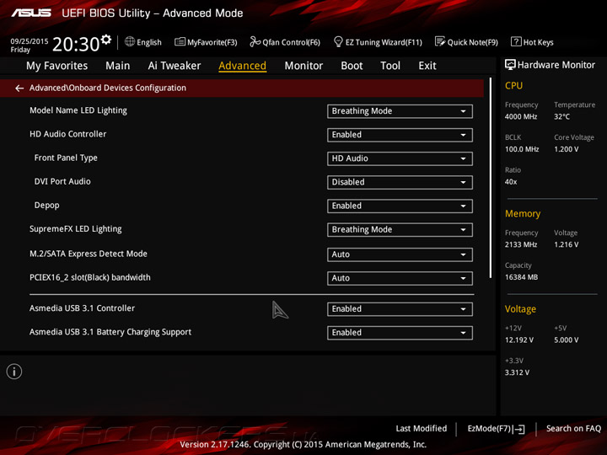607x455 pixels.
Task: Expand PCIEX16_2 slot bandwidth dropdown
Action: [x=400, y=278]
